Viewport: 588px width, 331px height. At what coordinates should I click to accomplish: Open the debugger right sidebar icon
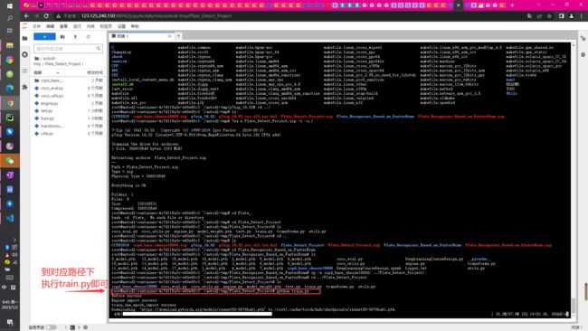click(583, 54)
